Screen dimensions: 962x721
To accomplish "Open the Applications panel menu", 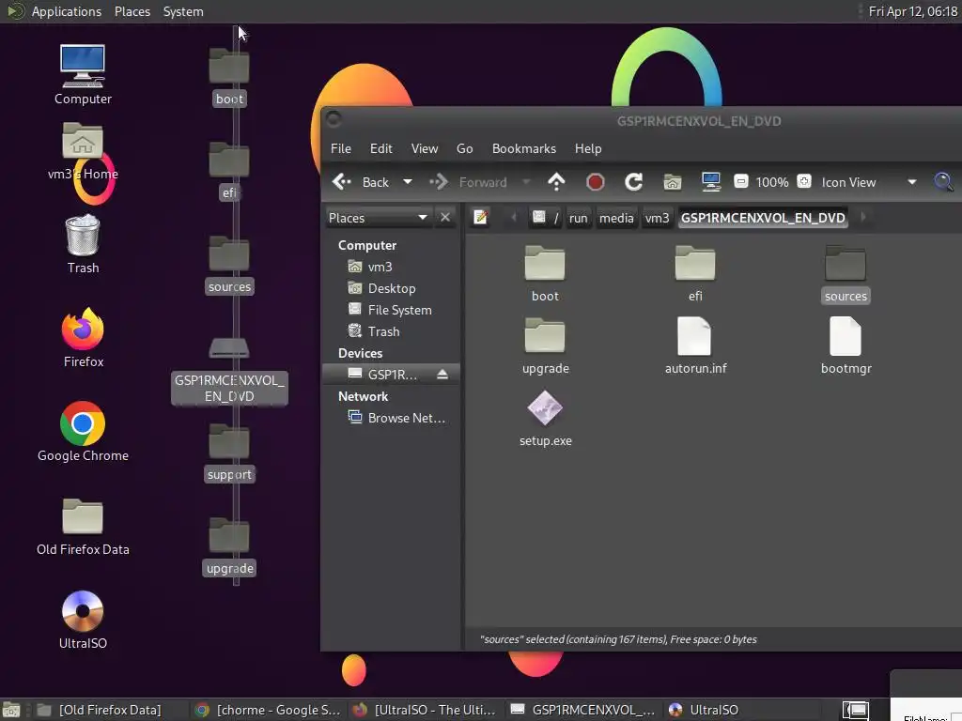I will click(x=67, y=11).
